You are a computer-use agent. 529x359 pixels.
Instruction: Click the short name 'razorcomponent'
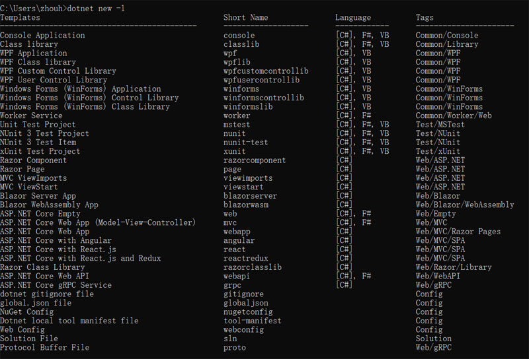click(x=255, y=160)
